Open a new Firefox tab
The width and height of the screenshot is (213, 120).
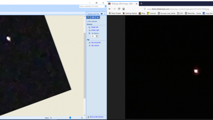(141, 4)
